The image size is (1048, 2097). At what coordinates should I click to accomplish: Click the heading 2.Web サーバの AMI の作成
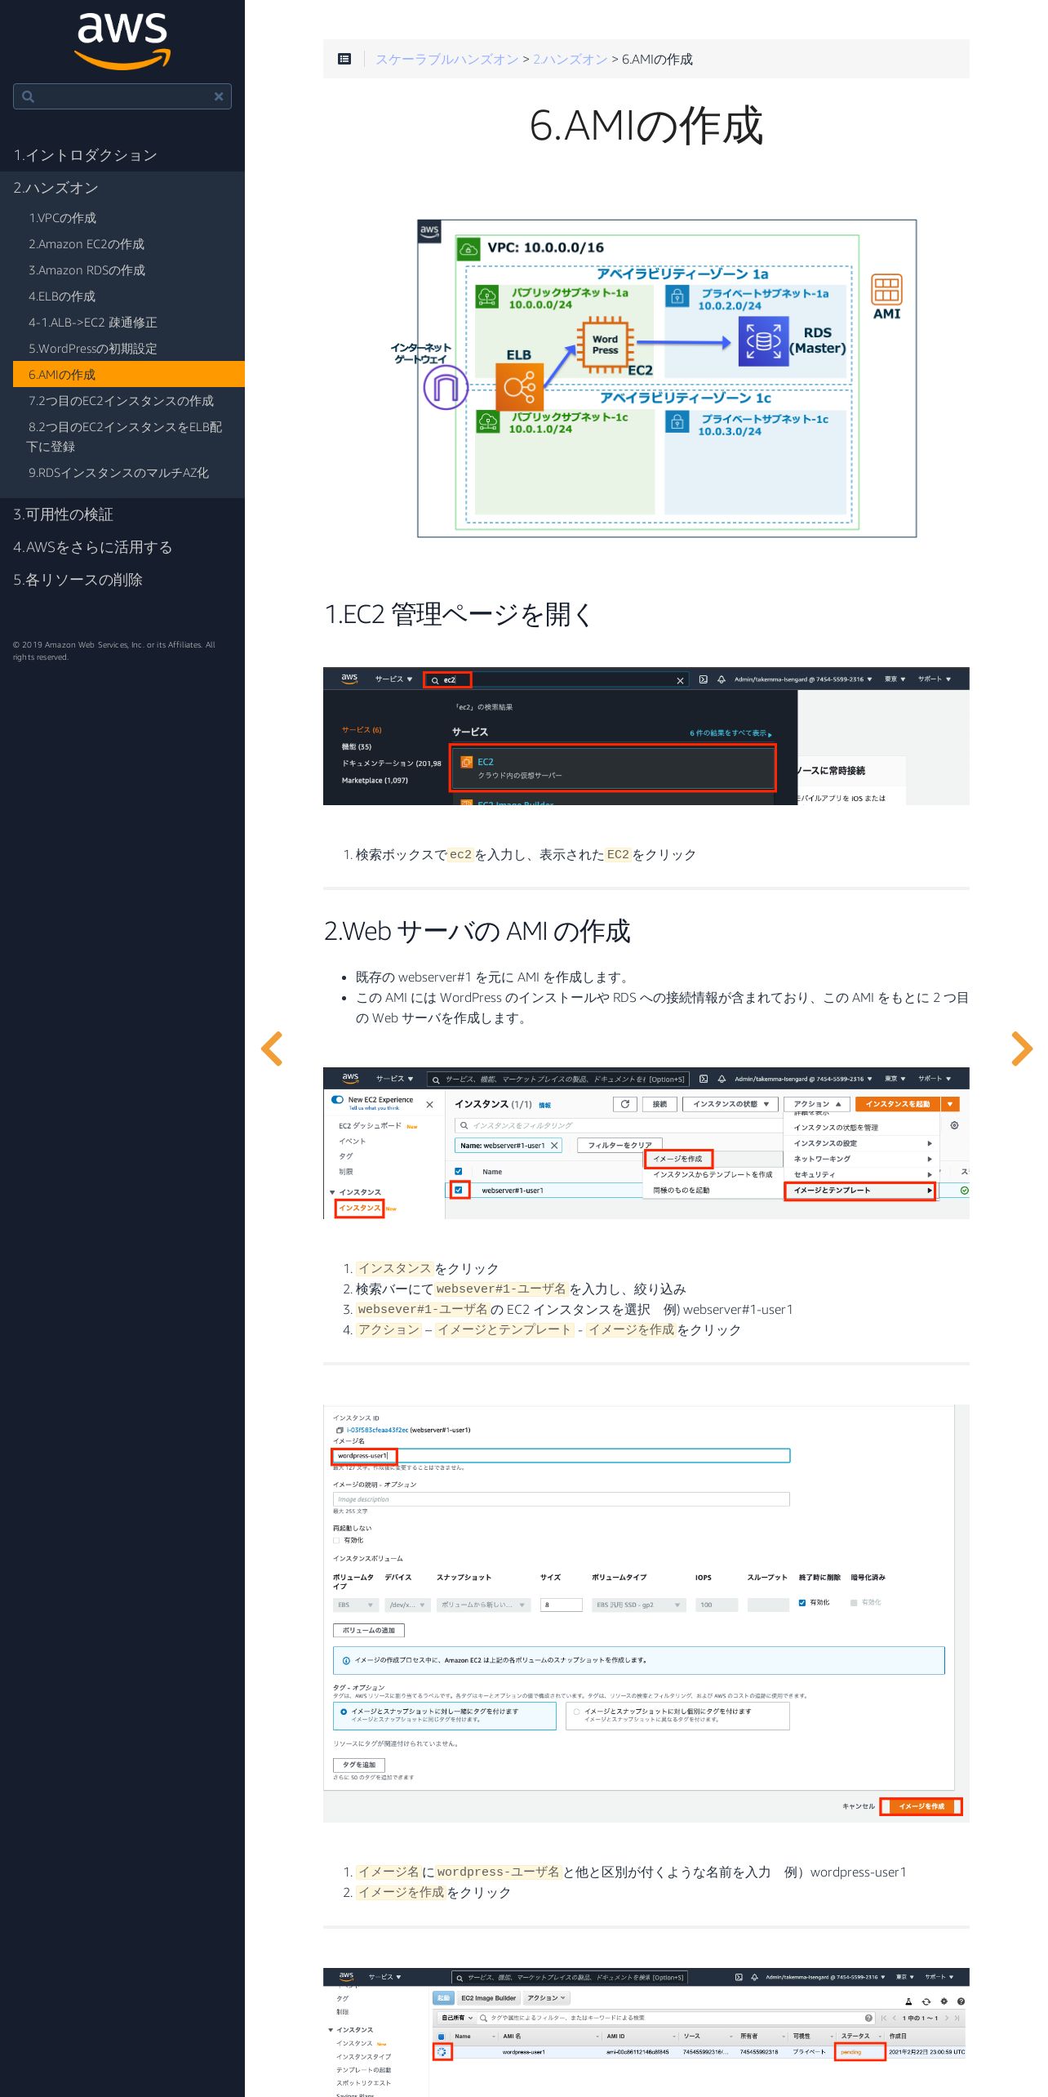(x=477, y=931)
